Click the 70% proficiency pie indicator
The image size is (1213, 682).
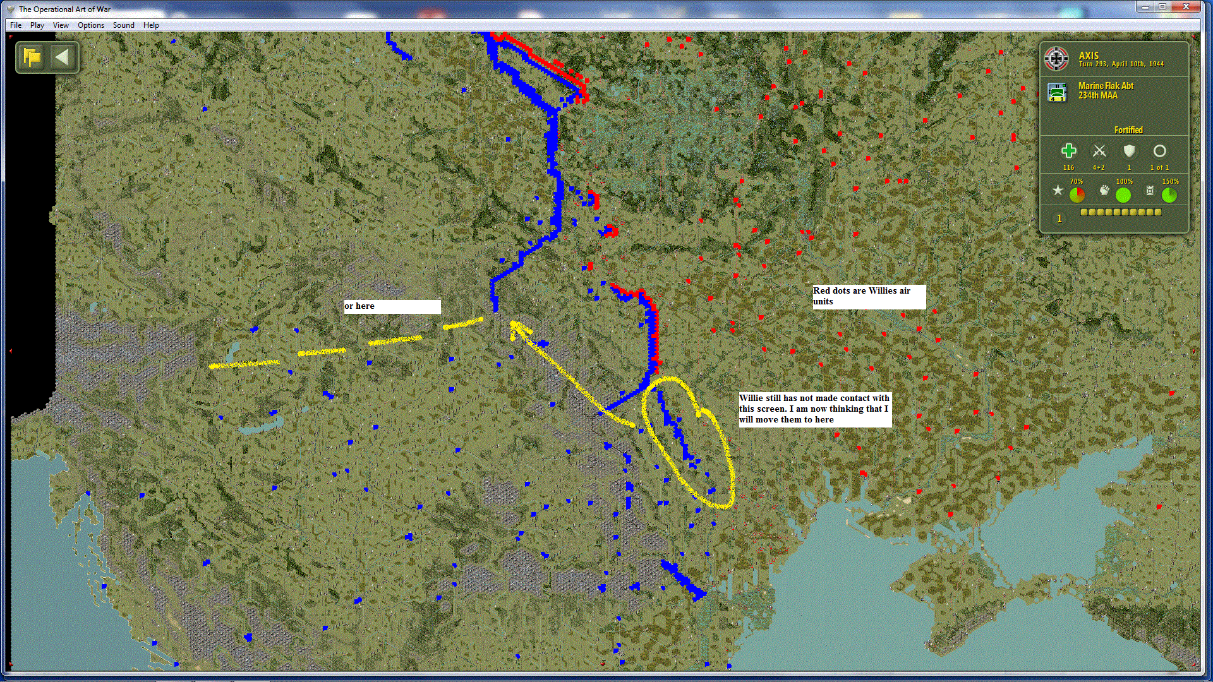tap(1077, 195)
